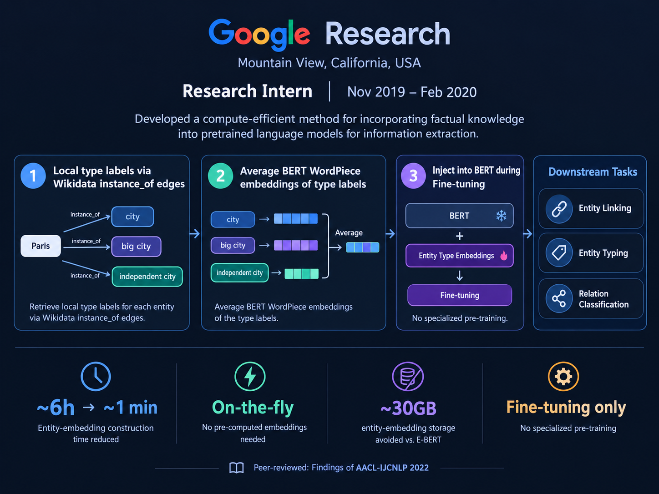Click the 'Findings of AACL-IJCNLP 2022' publication text
Viewport: 659px width, 494px height.
(370, 468)
